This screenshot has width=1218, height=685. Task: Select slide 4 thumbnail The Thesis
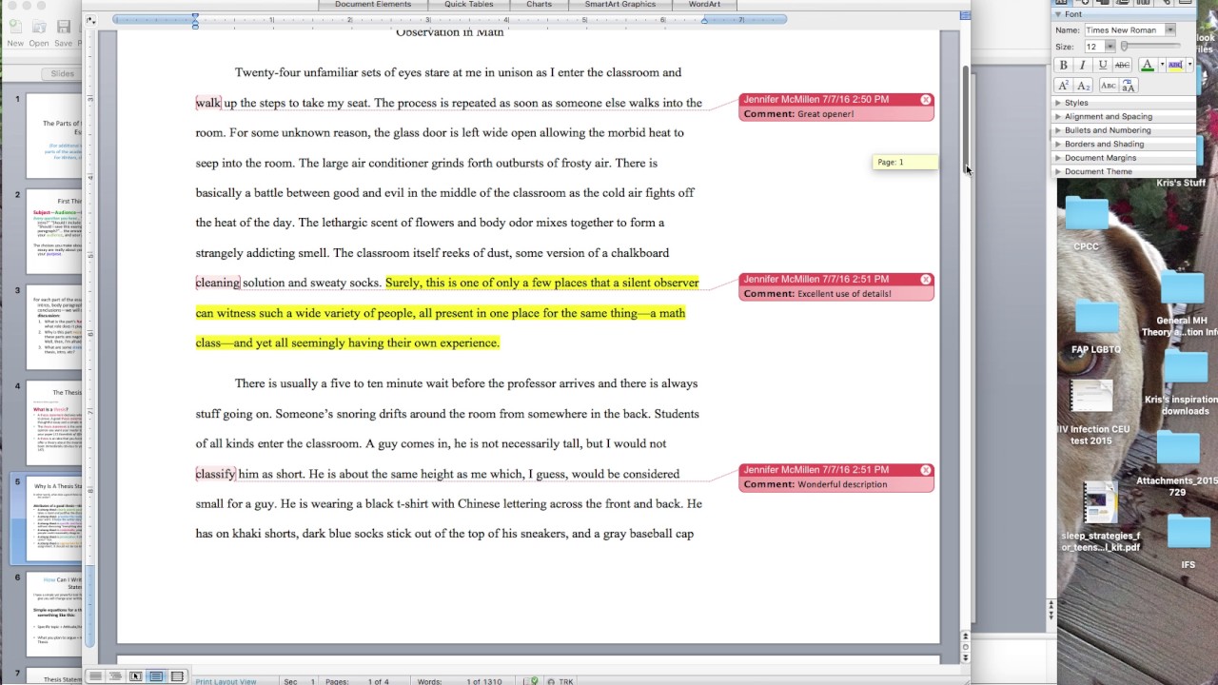[54, 423]
